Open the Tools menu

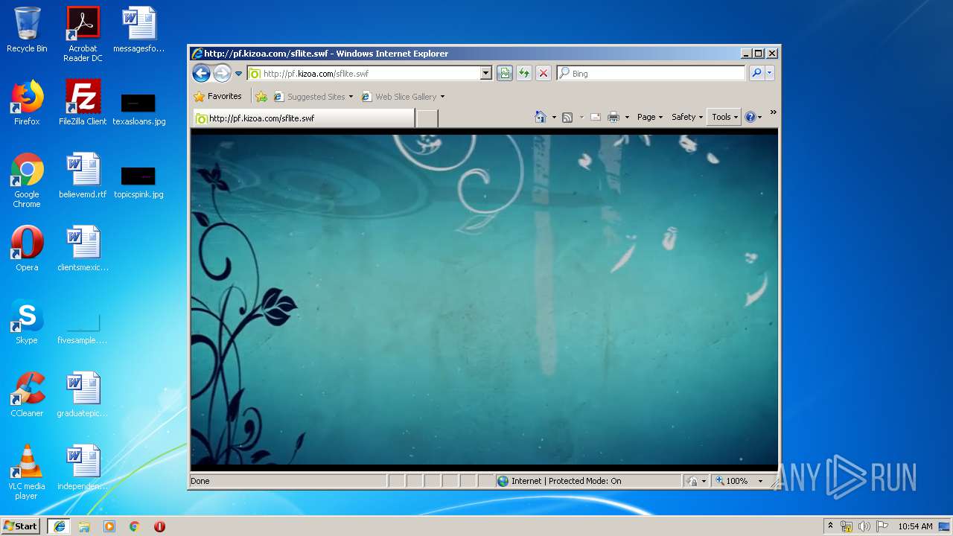point(724,117)
